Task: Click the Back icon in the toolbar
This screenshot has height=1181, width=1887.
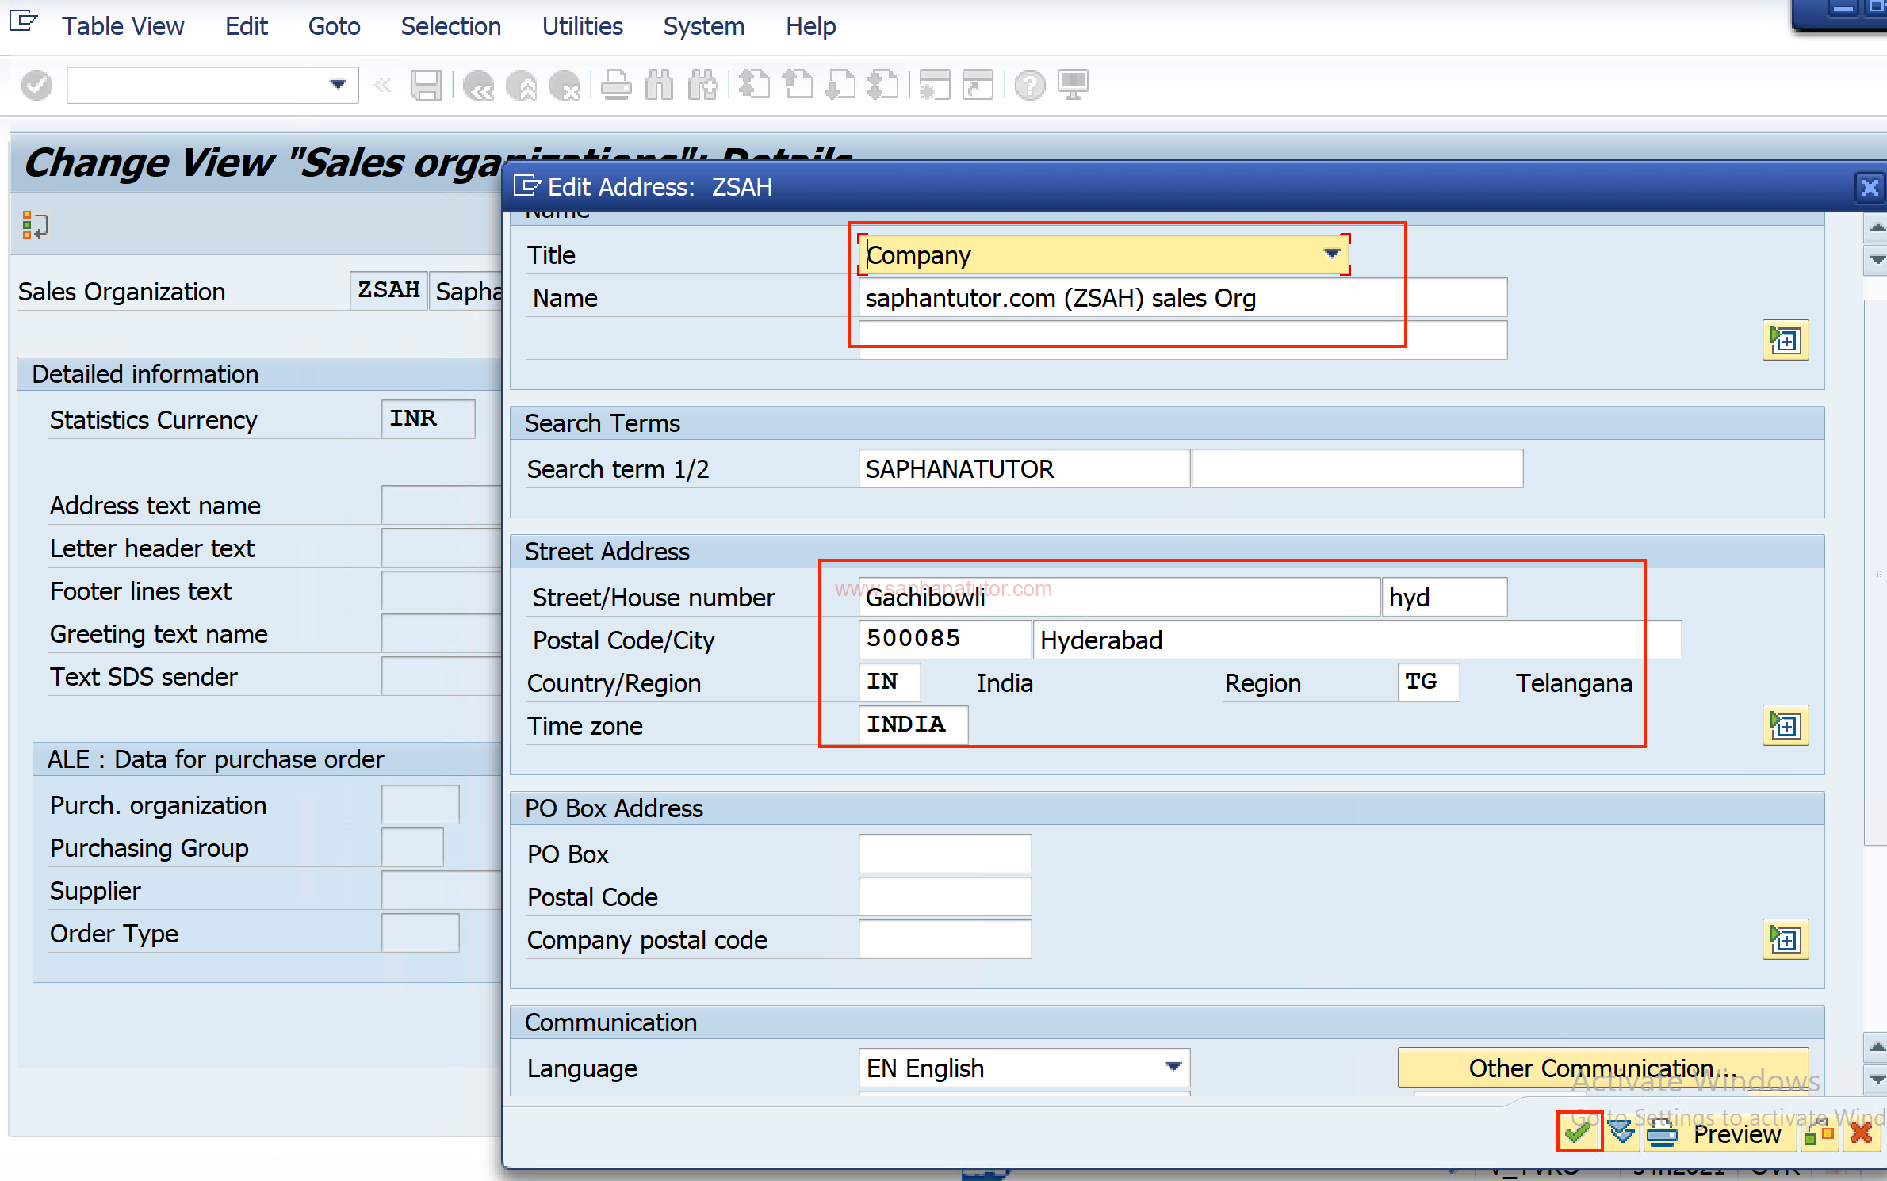Action: tap(478, 85)
